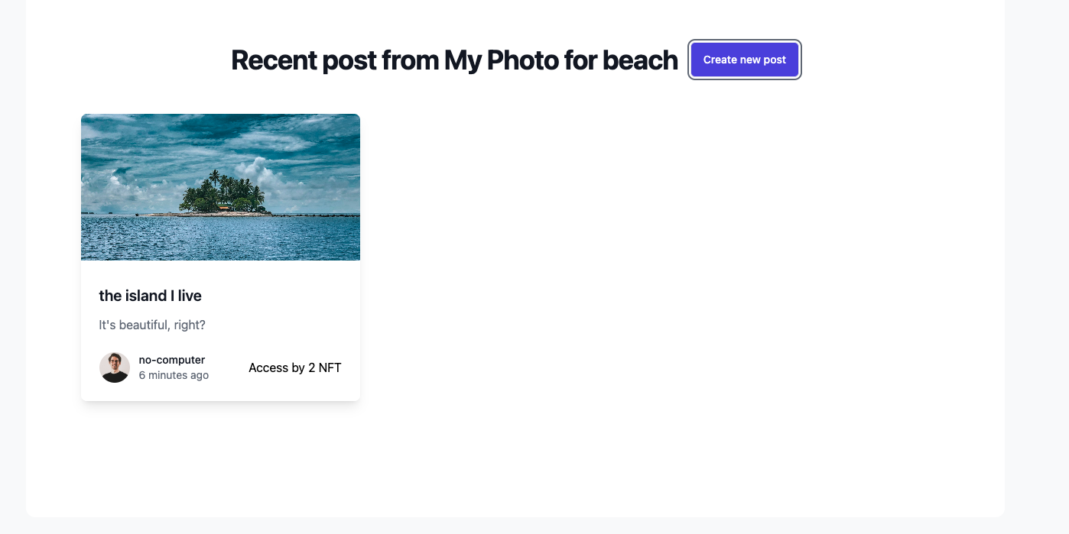Select the post title 'the island I live'

(150, 296)
